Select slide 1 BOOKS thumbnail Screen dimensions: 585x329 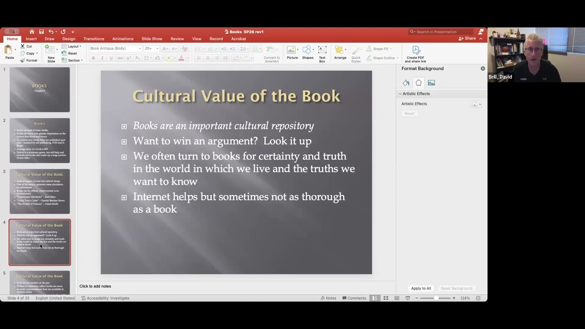click(x=40, y=90)
